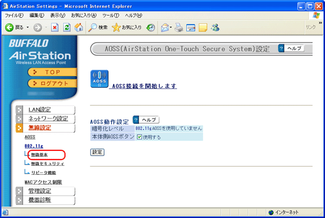Open the Mail toolbar icon

tap(165, 27)
